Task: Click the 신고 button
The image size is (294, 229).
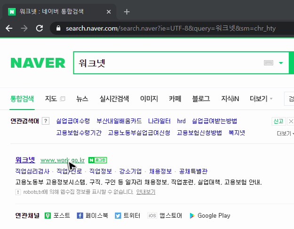Action: pyautogui.click(x=278, y=121)
